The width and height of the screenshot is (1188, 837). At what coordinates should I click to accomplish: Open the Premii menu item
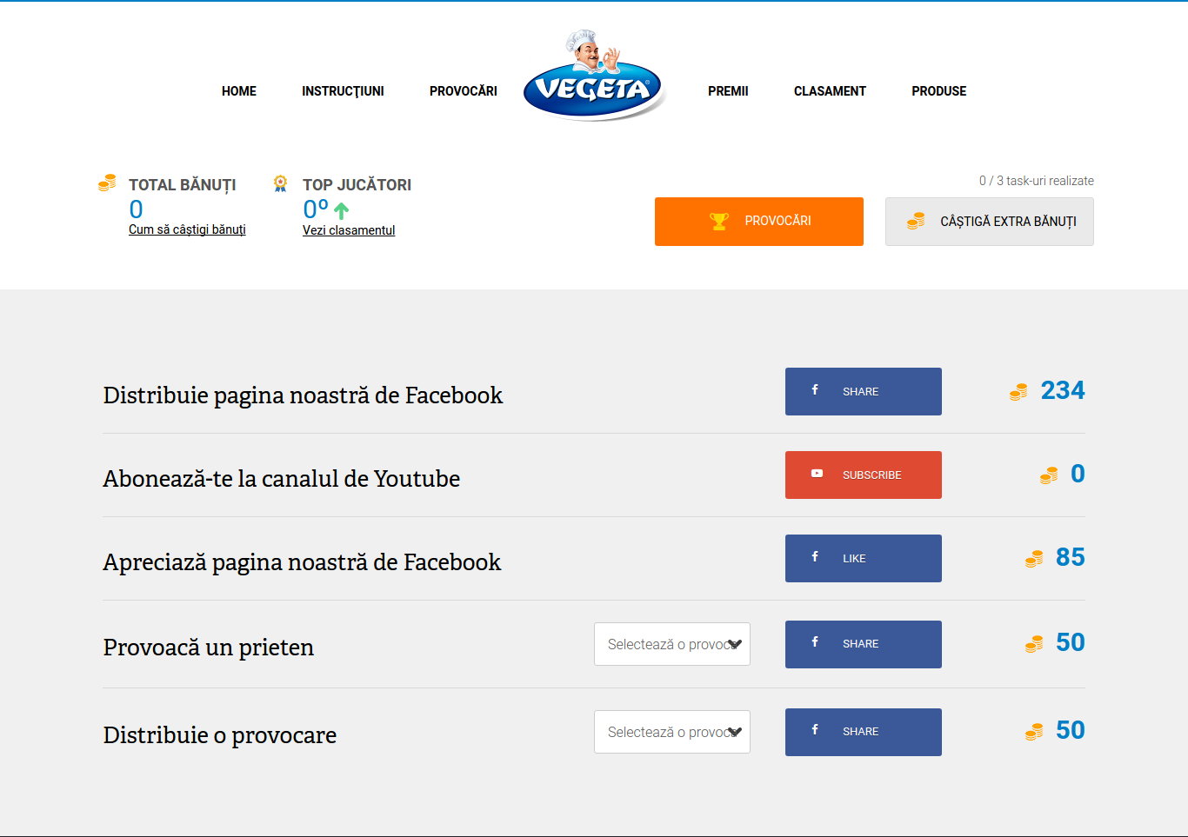[x=728, y=91]
